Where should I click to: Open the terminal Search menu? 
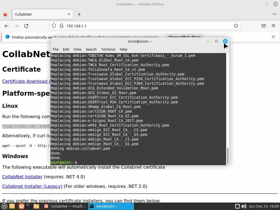click(x=91, y=49)
